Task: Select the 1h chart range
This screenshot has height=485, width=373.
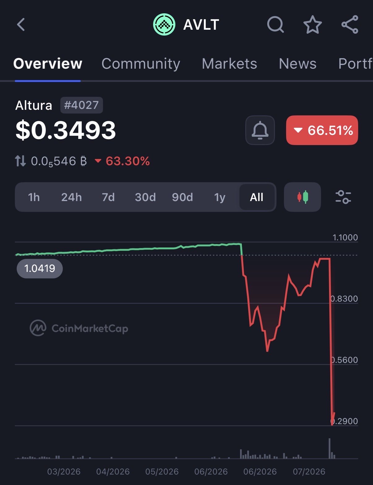Action: click(34, 197)
